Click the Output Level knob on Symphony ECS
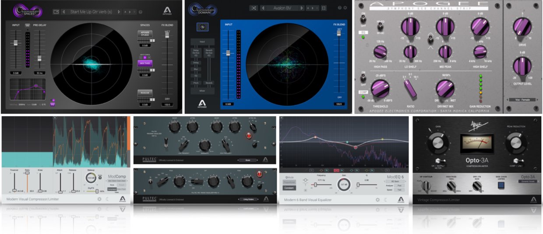The width and height of the screenshot is (543, 234). [x=522, y=67]
